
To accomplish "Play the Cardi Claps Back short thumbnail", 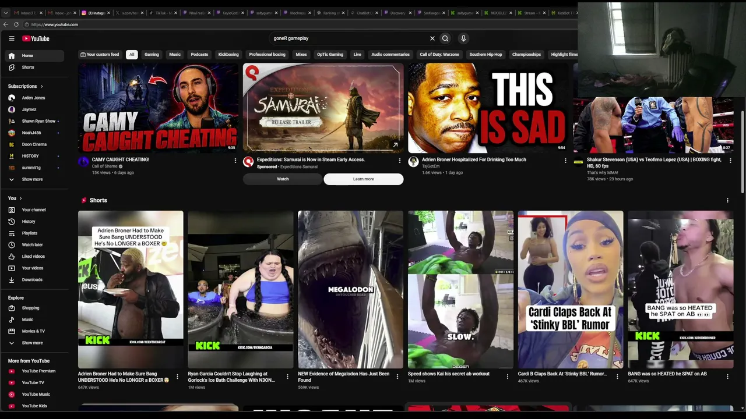I will pos(571,290).
